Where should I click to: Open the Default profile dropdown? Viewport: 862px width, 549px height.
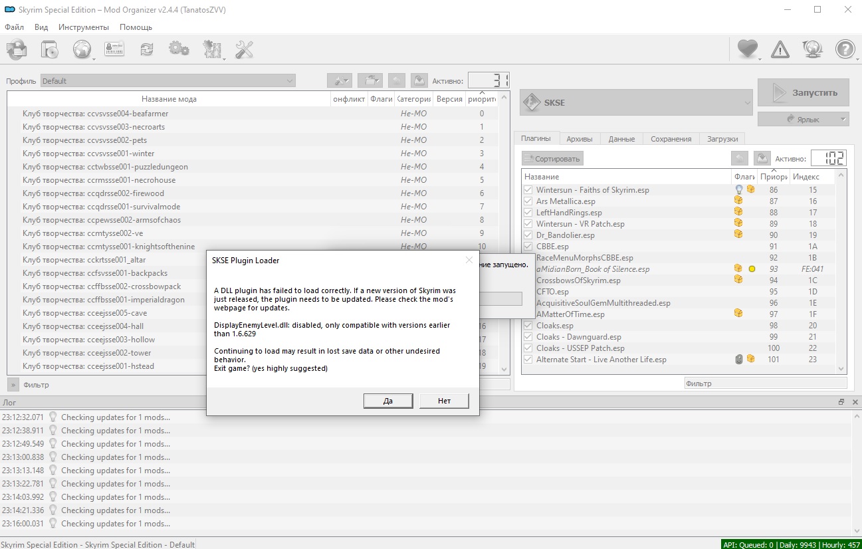168,81
